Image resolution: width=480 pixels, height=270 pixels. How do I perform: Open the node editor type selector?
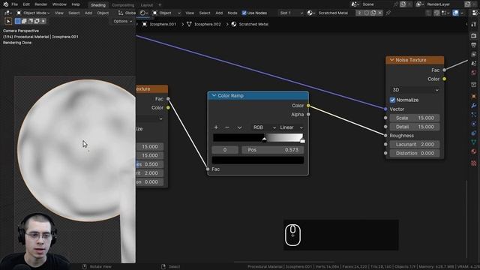point(144,13)
